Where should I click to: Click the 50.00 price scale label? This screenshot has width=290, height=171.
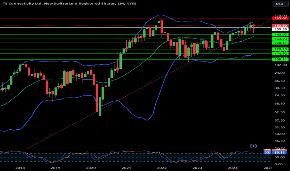[280, 134]
